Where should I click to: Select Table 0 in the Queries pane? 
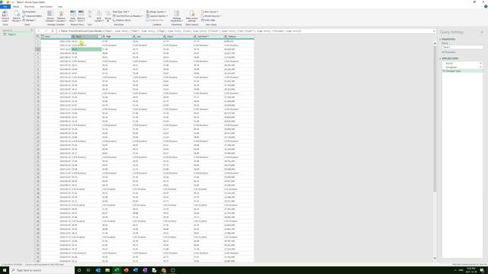click(12, 34)
